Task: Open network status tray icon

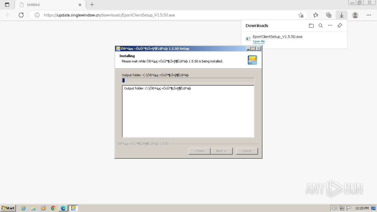Action: click(x=342, y=208)
